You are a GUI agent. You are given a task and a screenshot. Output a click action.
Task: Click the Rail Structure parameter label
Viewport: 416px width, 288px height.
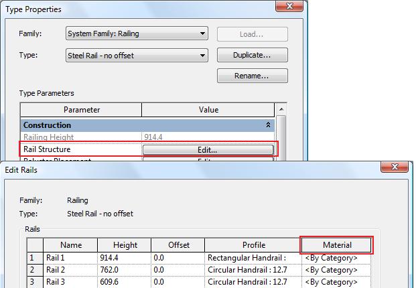coord(47,149)
